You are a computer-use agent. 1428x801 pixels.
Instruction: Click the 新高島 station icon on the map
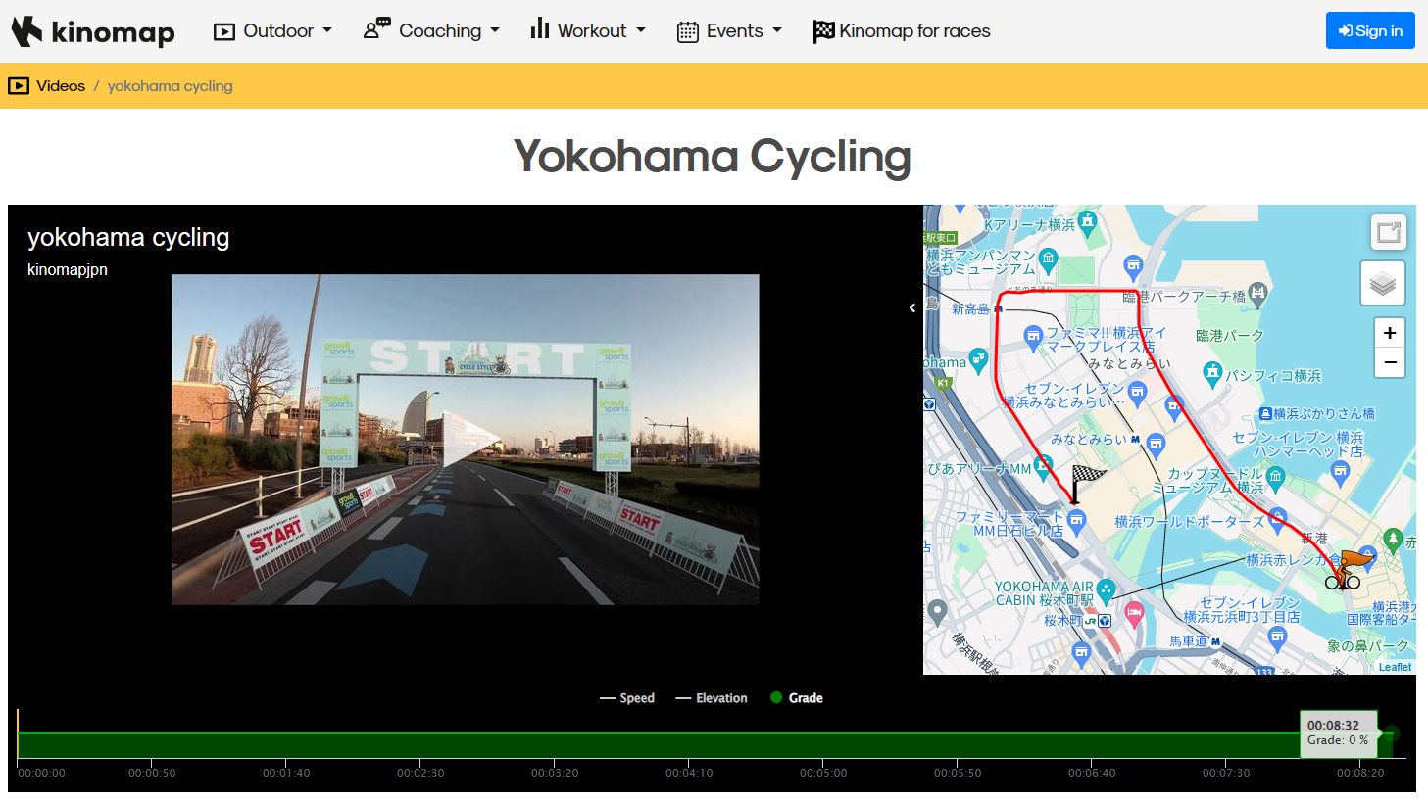999,308
